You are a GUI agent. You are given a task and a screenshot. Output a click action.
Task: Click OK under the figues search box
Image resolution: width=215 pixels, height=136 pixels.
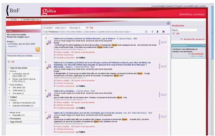(x=178, y=34)
